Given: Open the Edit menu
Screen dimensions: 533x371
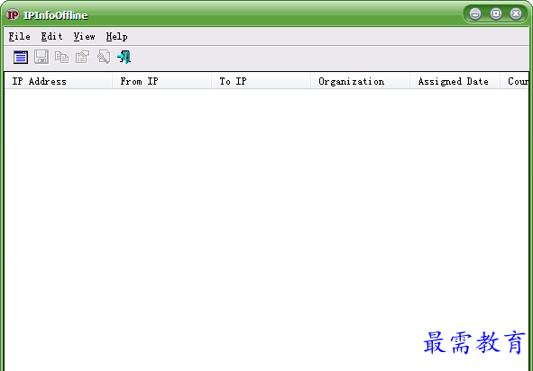Looking at the screenshot, I should click(x=51, y=36).
